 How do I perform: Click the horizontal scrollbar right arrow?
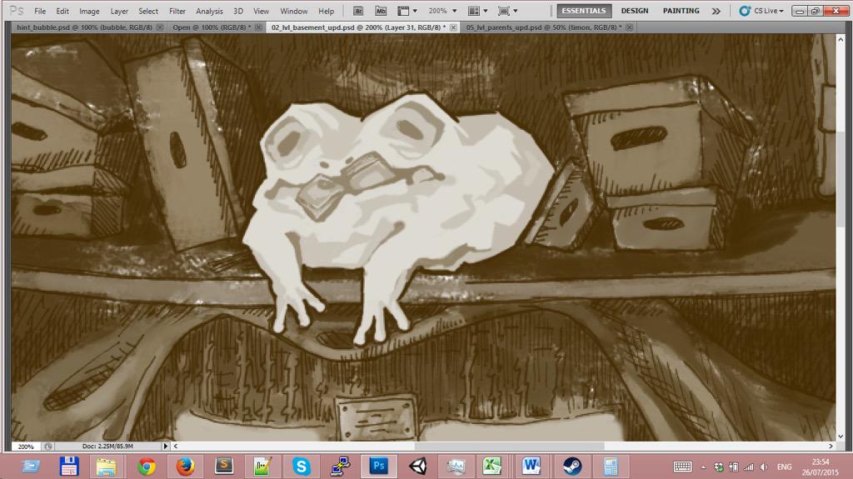831,447
